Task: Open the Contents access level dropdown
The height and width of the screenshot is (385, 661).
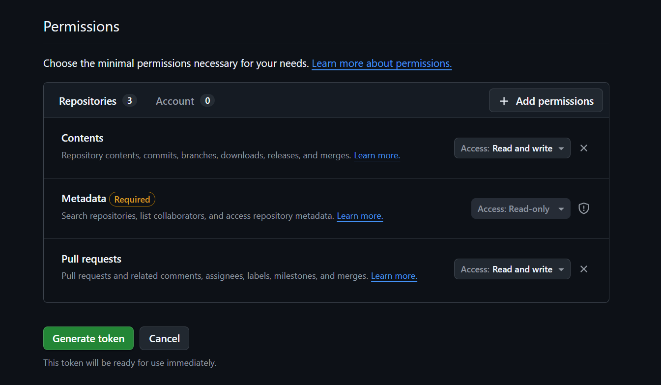Action: pyautogui.click(x=512, y=148)
